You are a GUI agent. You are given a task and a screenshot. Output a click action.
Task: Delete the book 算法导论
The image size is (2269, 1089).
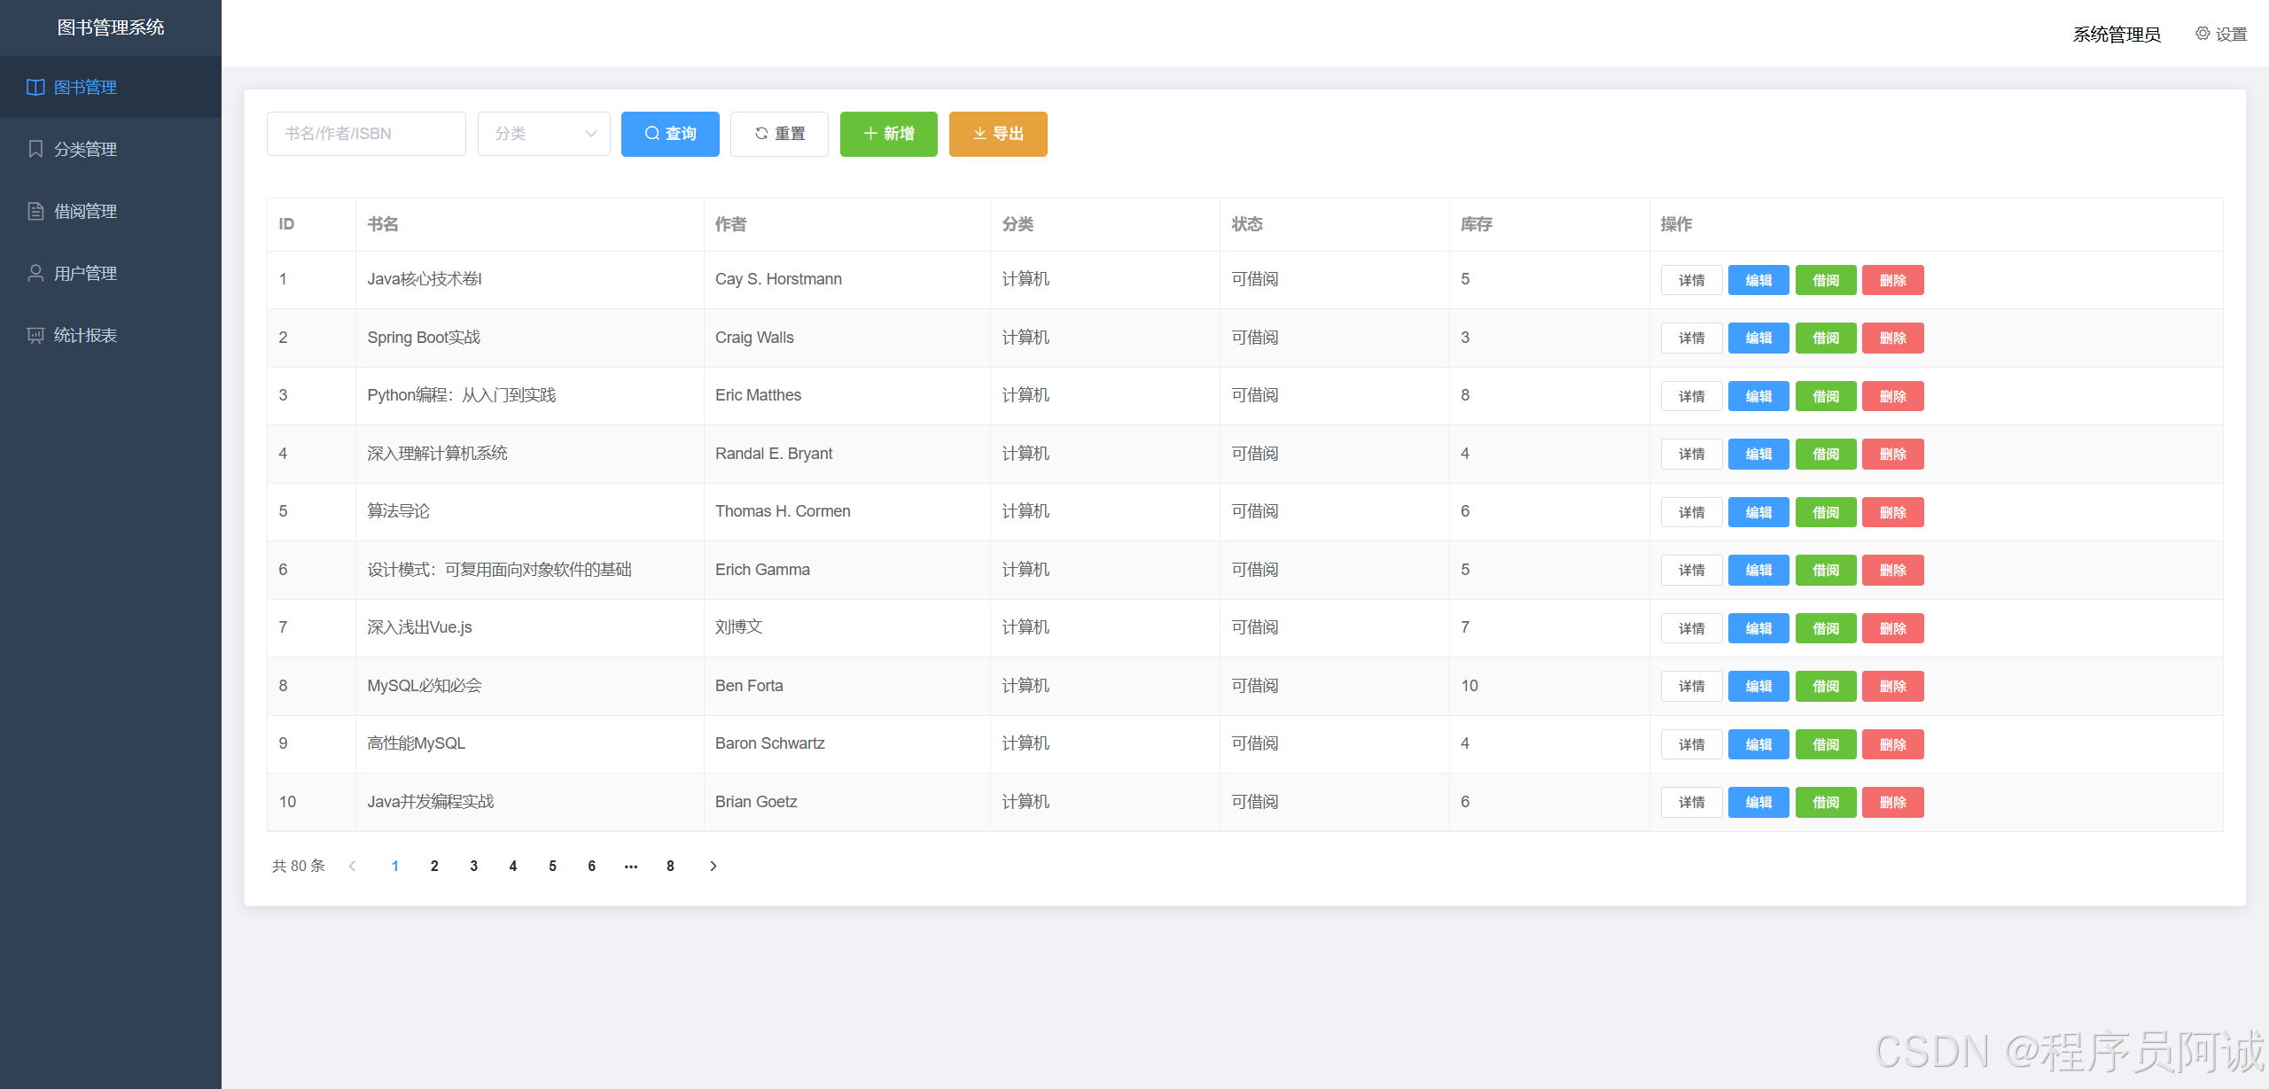click(1892, 512)
